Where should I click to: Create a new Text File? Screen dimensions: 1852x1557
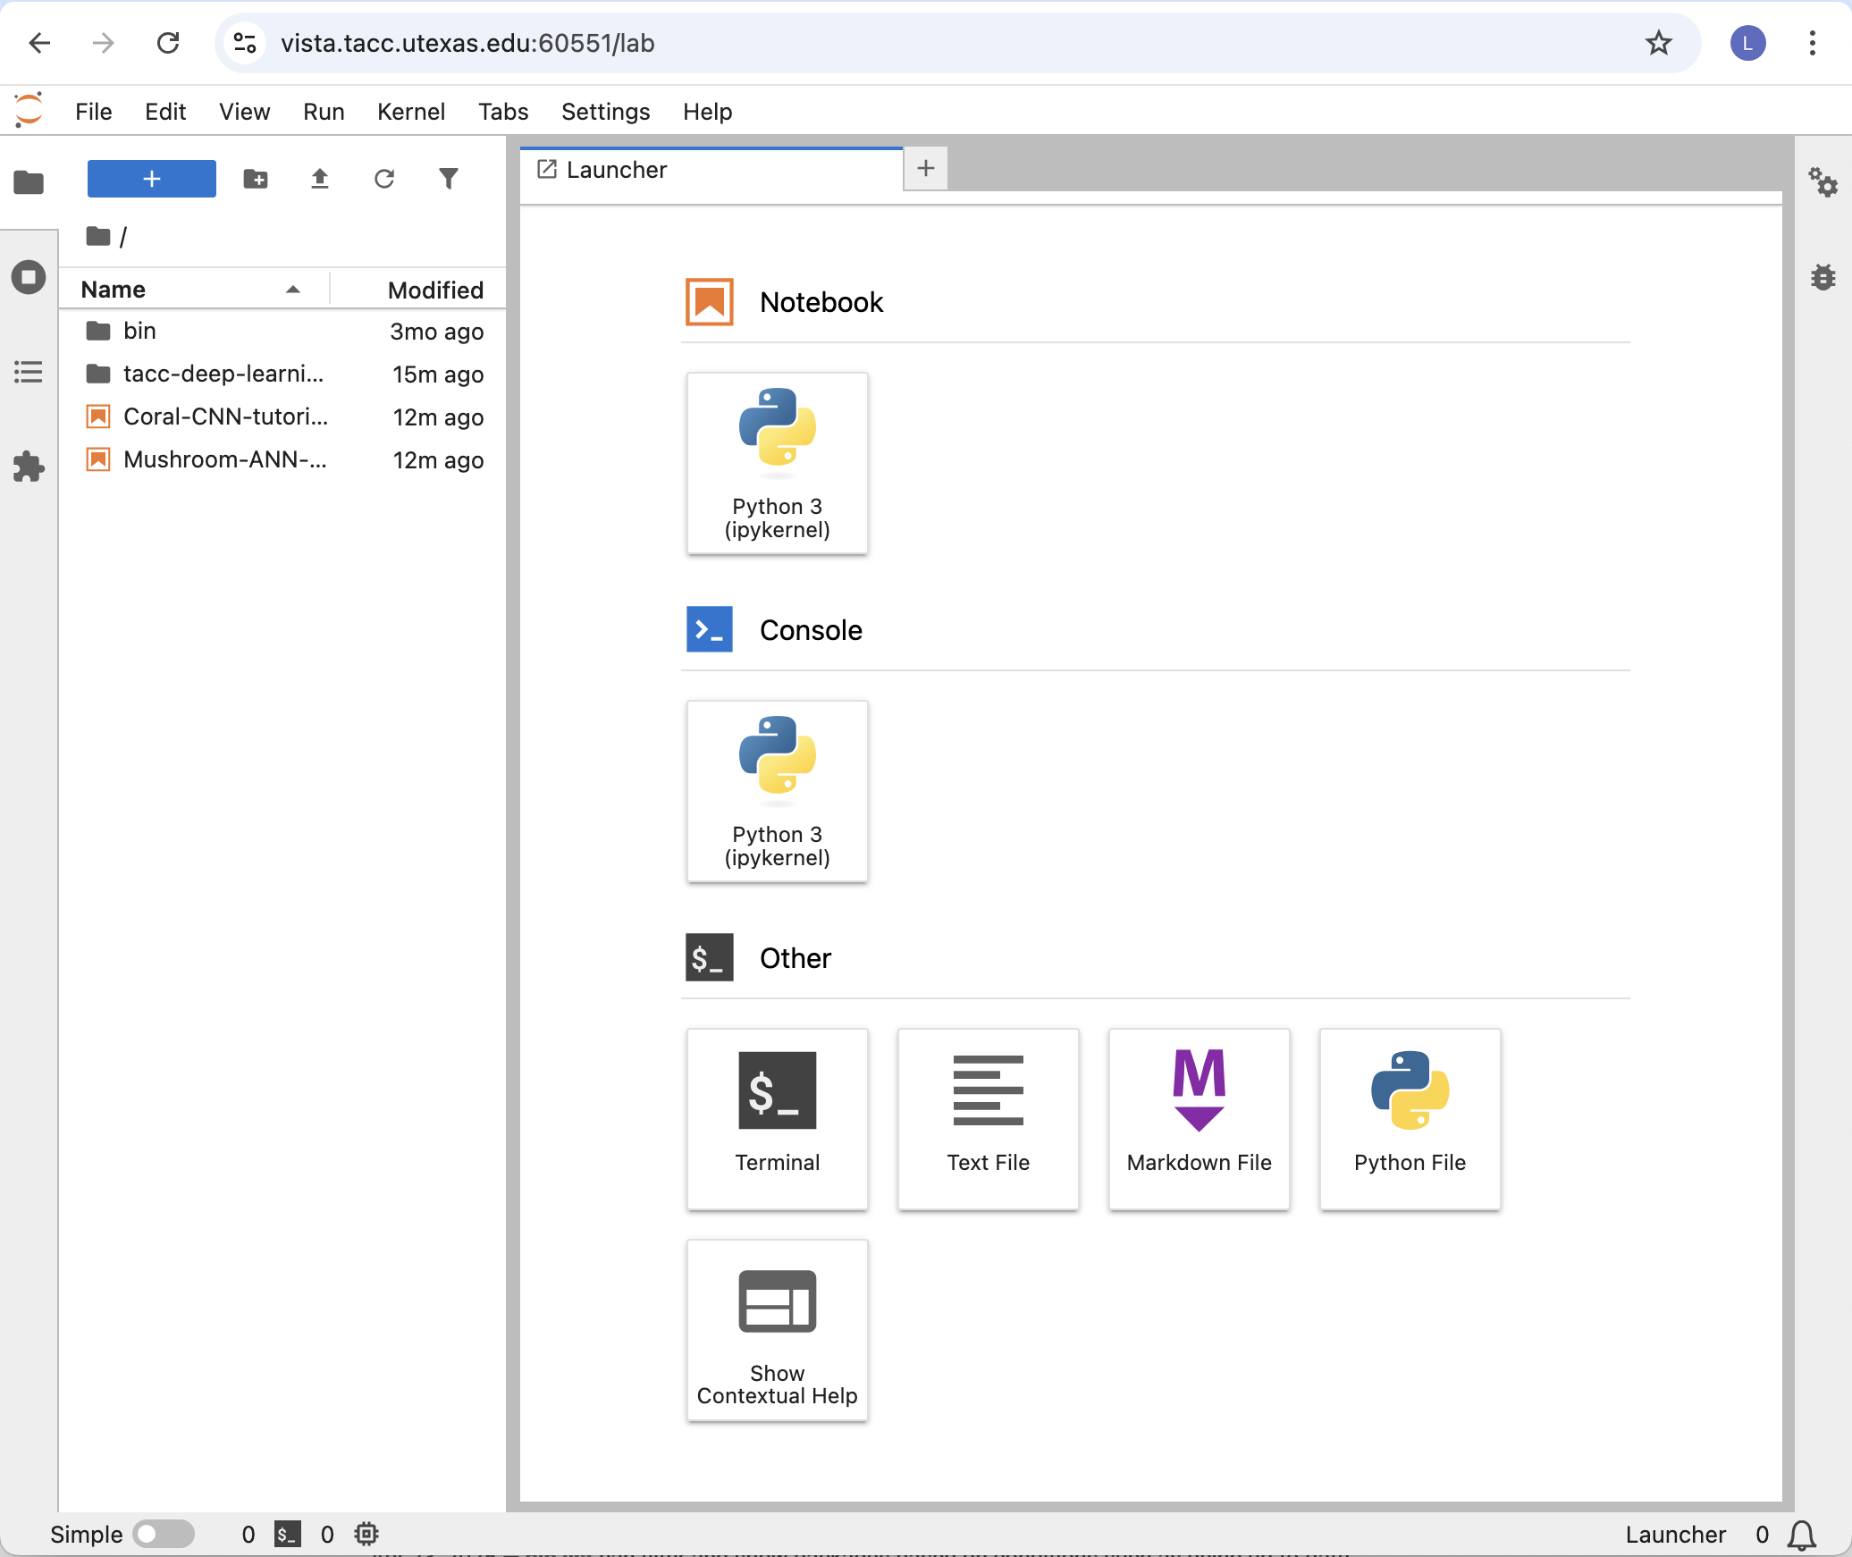988,1119
